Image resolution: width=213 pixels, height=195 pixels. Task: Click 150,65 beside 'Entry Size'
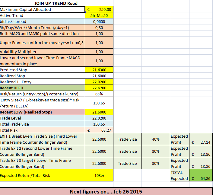99,103
